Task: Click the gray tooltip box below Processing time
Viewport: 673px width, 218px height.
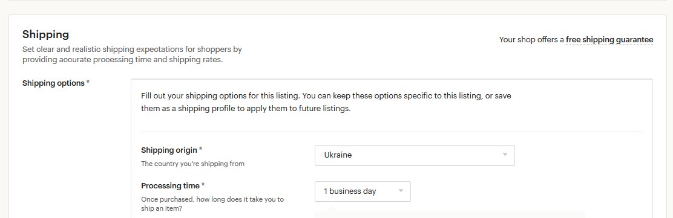Action: pyautogui.click(x=450, y=214)
